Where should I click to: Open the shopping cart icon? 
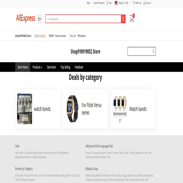(132, 18)
